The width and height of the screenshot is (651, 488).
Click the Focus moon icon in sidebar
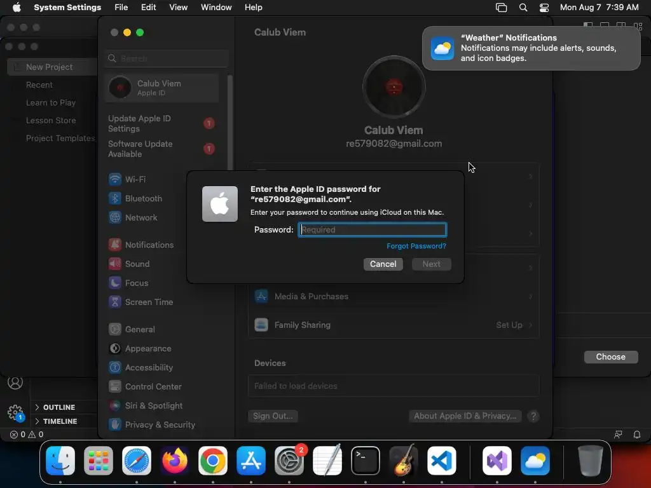(x=115, y=283)
